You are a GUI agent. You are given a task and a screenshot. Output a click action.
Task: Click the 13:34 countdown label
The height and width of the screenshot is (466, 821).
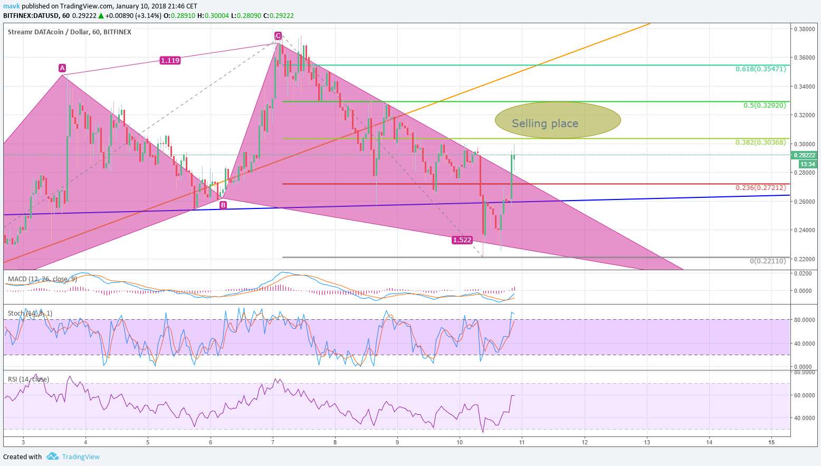pos(808,164)
